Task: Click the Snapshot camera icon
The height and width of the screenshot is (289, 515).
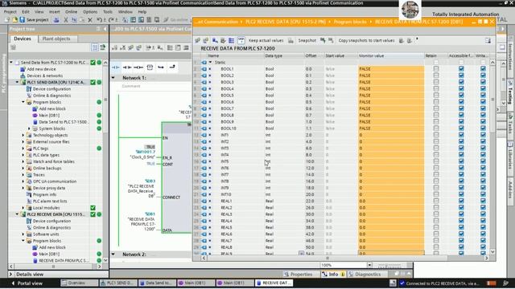Action: 290,41
